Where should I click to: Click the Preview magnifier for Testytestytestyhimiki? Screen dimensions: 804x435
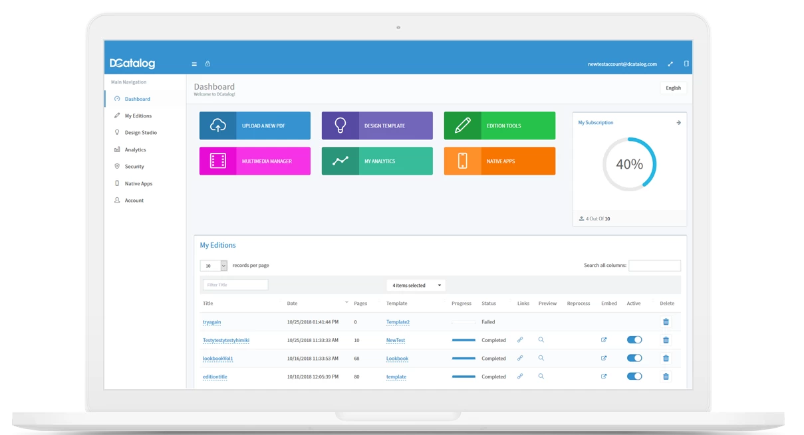[541, 339]
